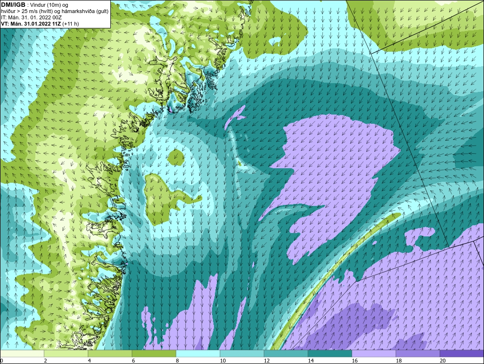Click the 10-12 m/s turquoise legend swatch
The height and width of the screenshot is (364, 484).
[x=242, y=353]
